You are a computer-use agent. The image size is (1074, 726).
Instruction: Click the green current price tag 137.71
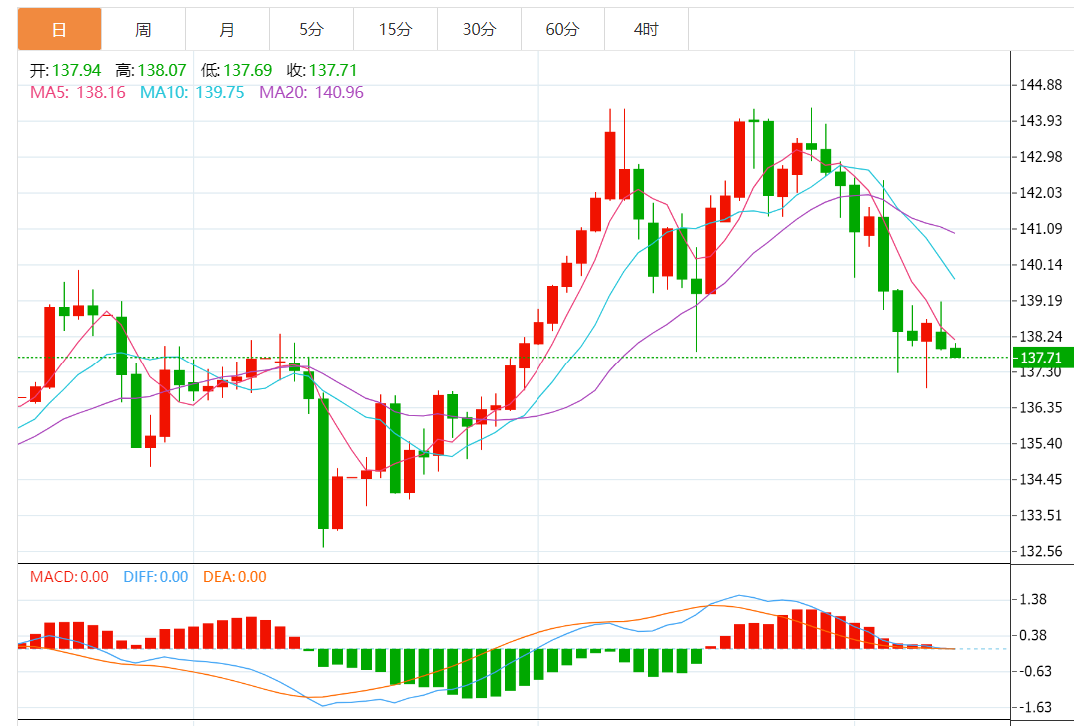pyautogui.click(x=1042, y=357)
